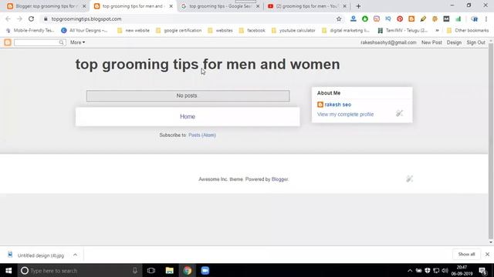Click the blog title heading
The height and width of the screenshot is (277, 494).
(208, 65)
